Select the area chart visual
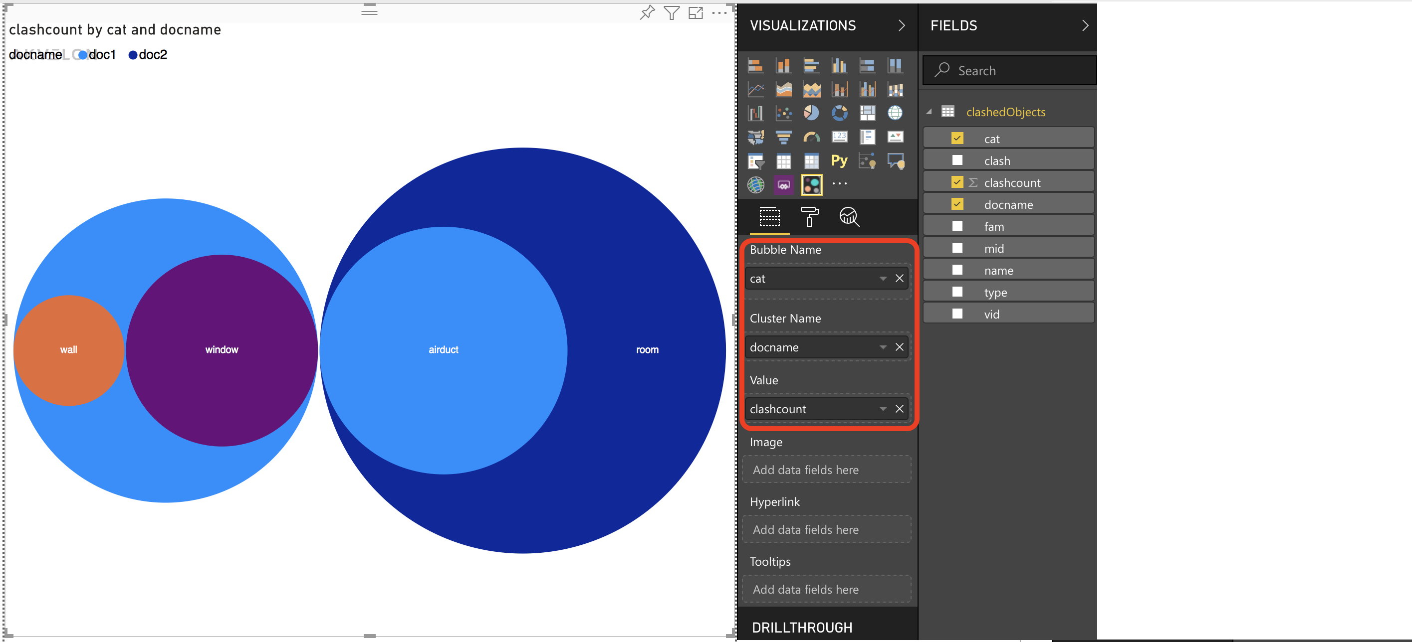The height and width of the screenshot is (642, 1412). (x=783, y=89)
